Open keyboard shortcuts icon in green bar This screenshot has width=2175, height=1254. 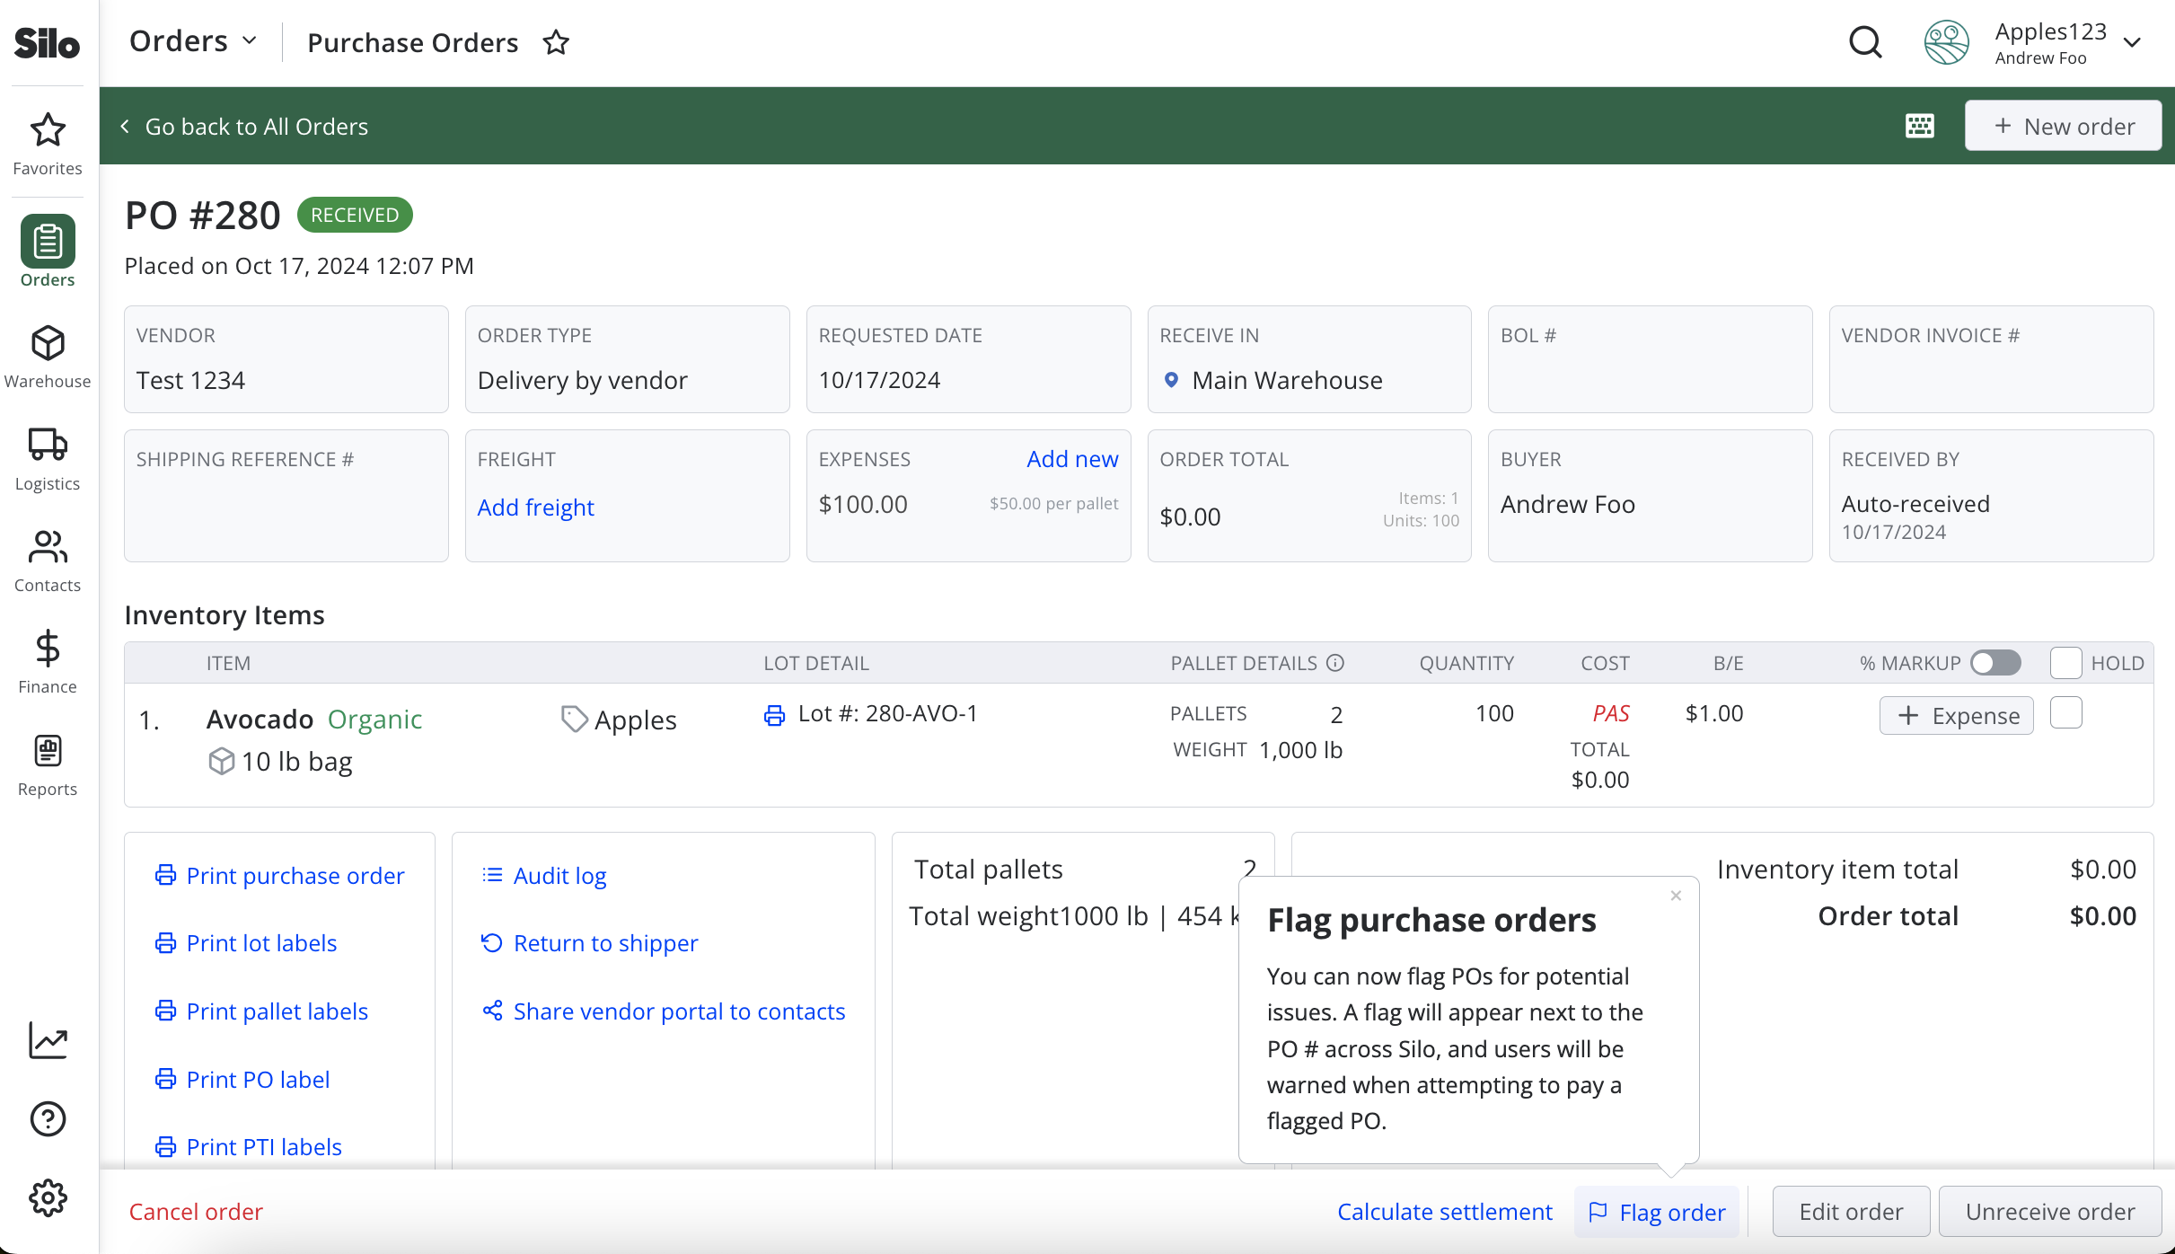(x=1919, y=126)
